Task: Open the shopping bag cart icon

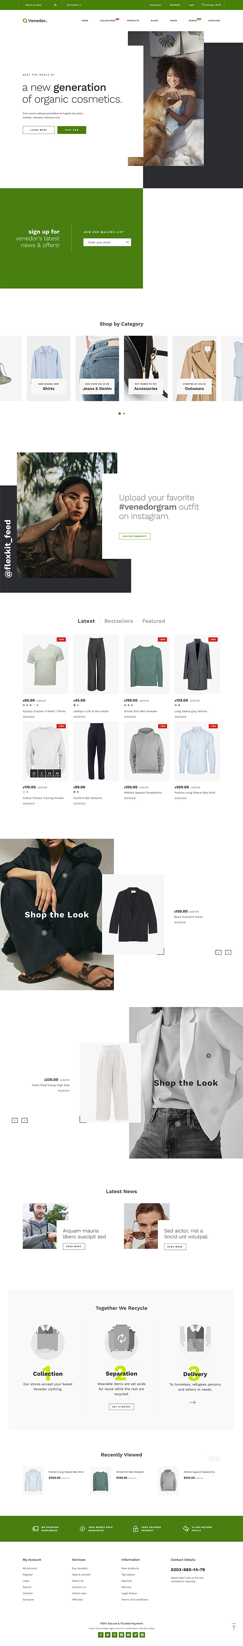Action: (x=203, y=5)
